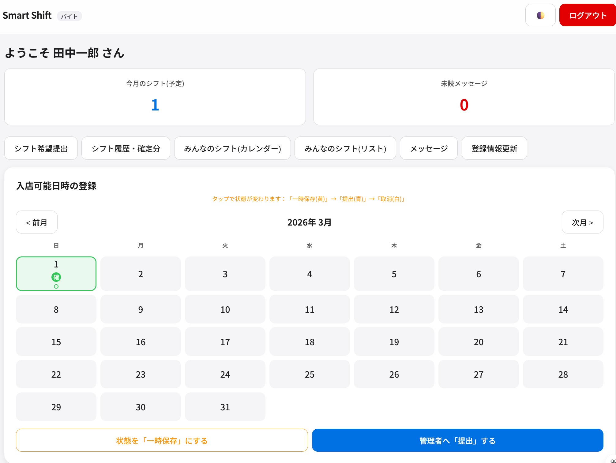Select calendar day 4
616x463 pixels.
pyautogui.click(x=310, y=274)
